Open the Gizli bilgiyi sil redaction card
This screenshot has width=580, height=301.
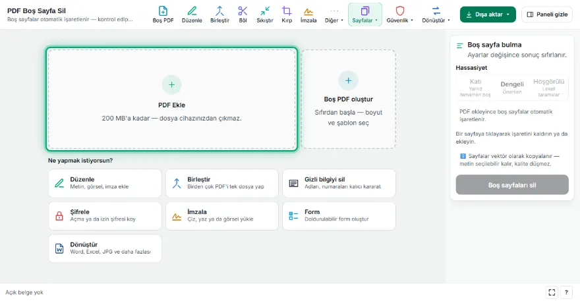(x=339, y=183)
